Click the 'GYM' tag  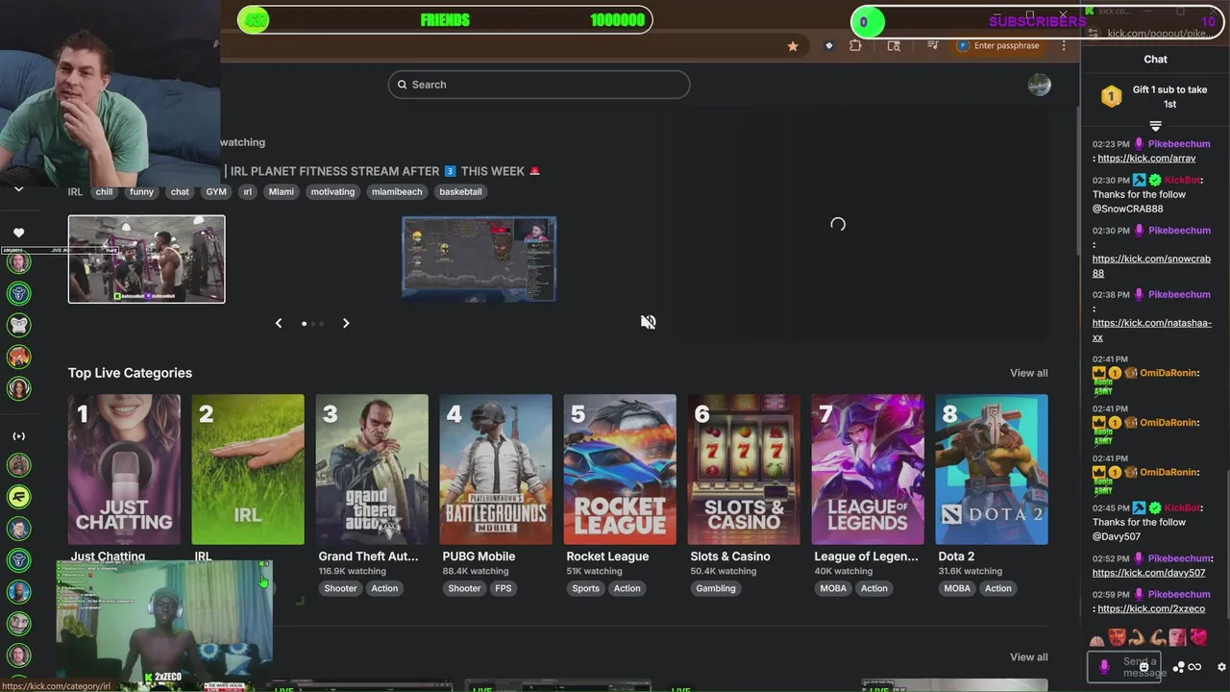click(x=216, y=191)
